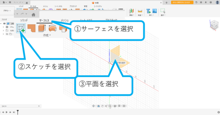
Task: Click the Fit zoom window icon
Action: coord(110,106)
